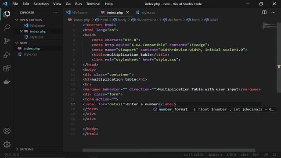Click the body breadcrumb item
The height and width of the screenshot is (158, 281).
click(120, 20)
